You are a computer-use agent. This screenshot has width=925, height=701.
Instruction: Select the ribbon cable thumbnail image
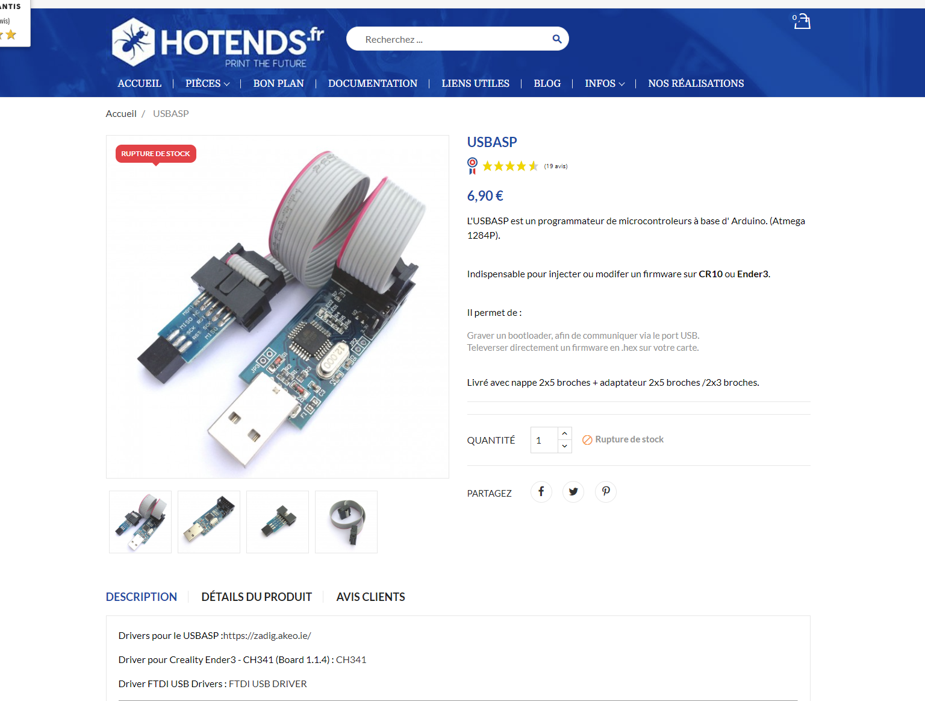(346, 522)
